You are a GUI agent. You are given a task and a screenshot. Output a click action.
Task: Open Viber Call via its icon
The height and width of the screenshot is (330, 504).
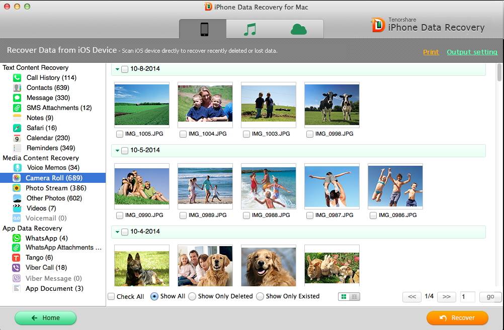17,268
